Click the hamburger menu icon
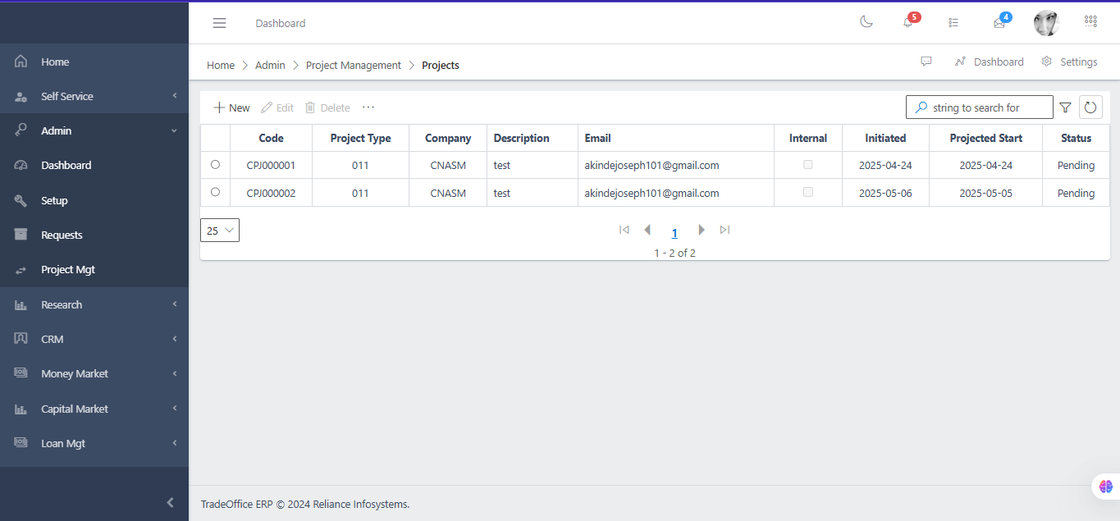This screenshot has width=1120, height=521. click(219, 23)
